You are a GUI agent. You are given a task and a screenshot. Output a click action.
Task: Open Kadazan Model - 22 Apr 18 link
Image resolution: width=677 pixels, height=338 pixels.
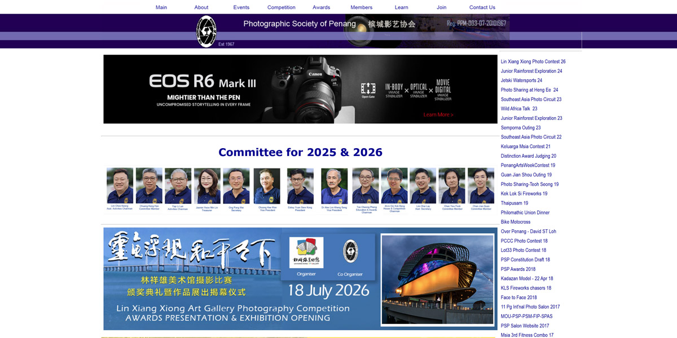click(527, 279)
